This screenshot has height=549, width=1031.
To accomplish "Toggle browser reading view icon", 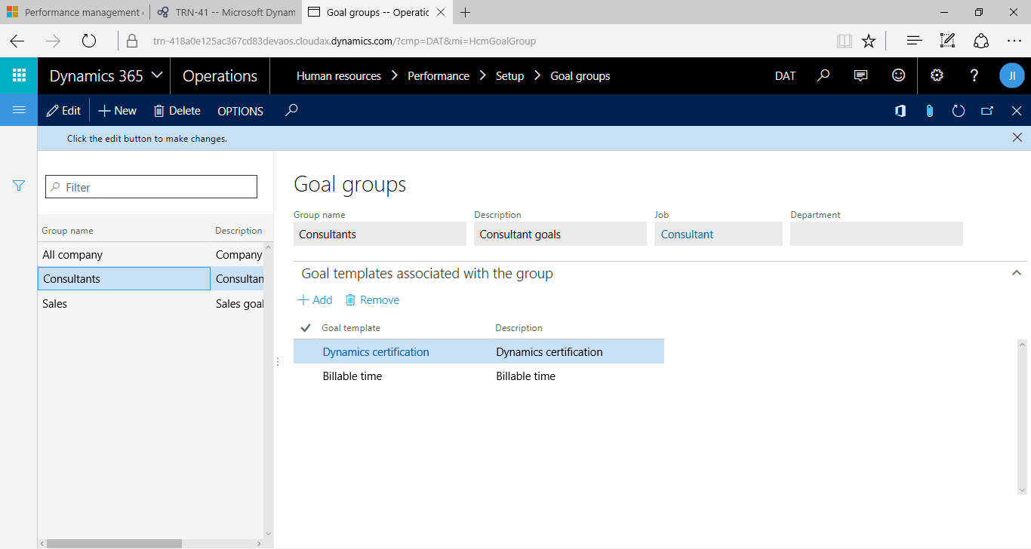I will (x=844, y=41).
